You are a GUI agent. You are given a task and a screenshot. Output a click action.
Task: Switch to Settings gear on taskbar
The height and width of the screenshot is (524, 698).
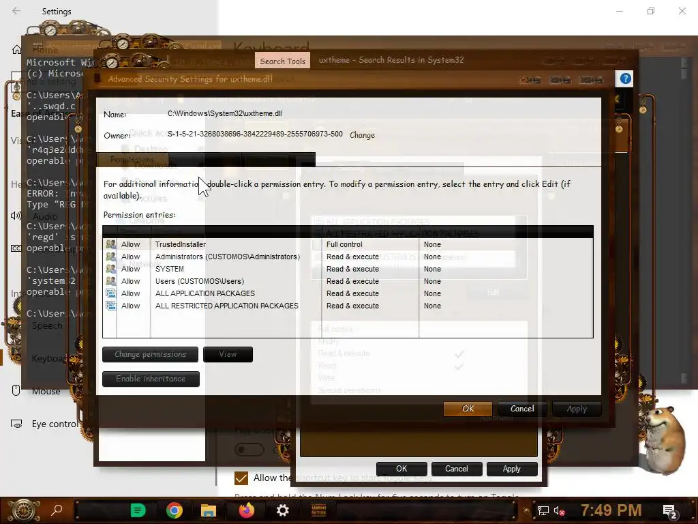(x=283, y=510)
